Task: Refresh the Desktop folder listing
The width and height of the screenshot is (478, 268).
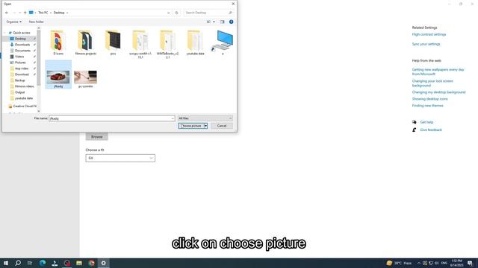Action: click(x=176, y=13)
